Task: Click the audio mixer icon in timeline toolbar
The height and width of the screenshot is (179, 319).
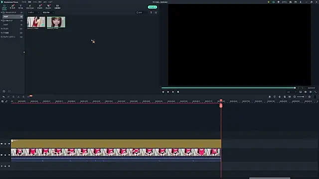Action: click(x=285, y=97)
